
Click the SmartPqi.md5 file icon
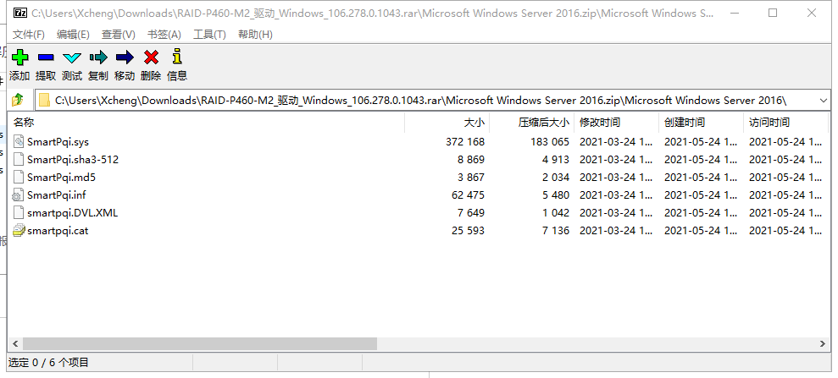[19, 177]
